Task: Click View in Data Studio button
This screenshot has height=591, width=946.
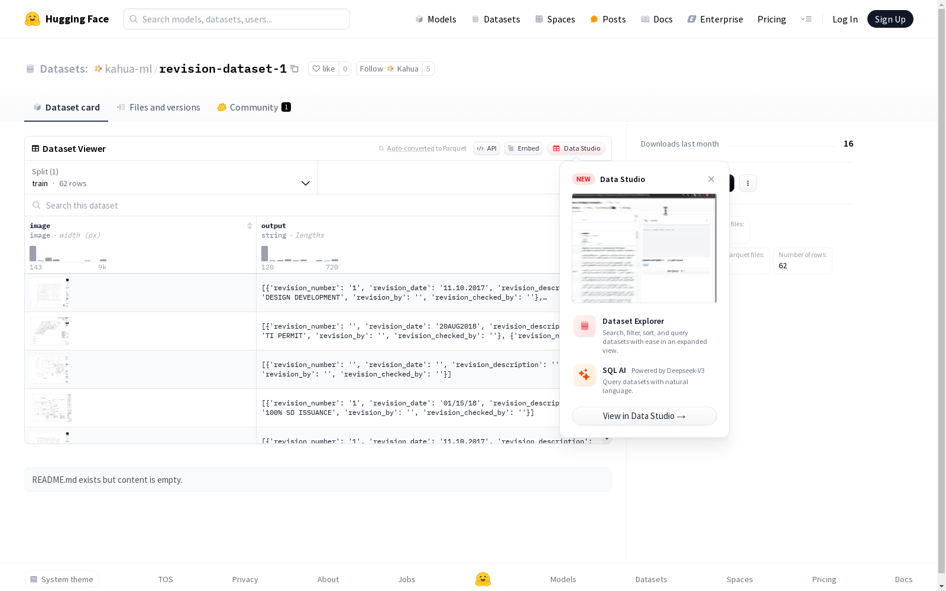Action: 644,416
